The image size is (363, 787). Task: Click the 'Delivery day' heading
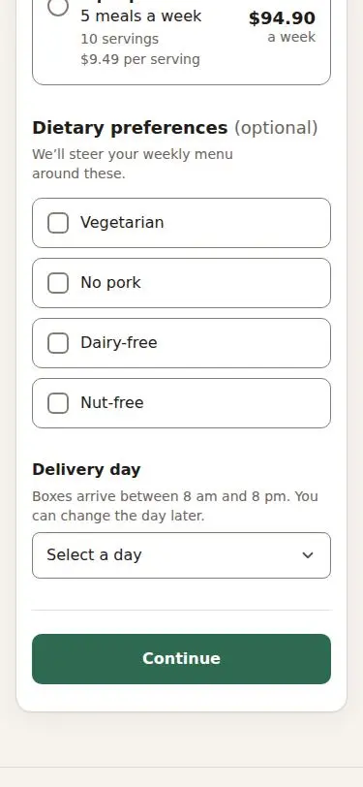[x=86, y=470]
